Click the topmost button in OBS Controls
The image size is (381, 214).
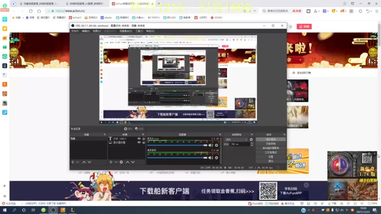pyautogui.click(x=271, y=139)
